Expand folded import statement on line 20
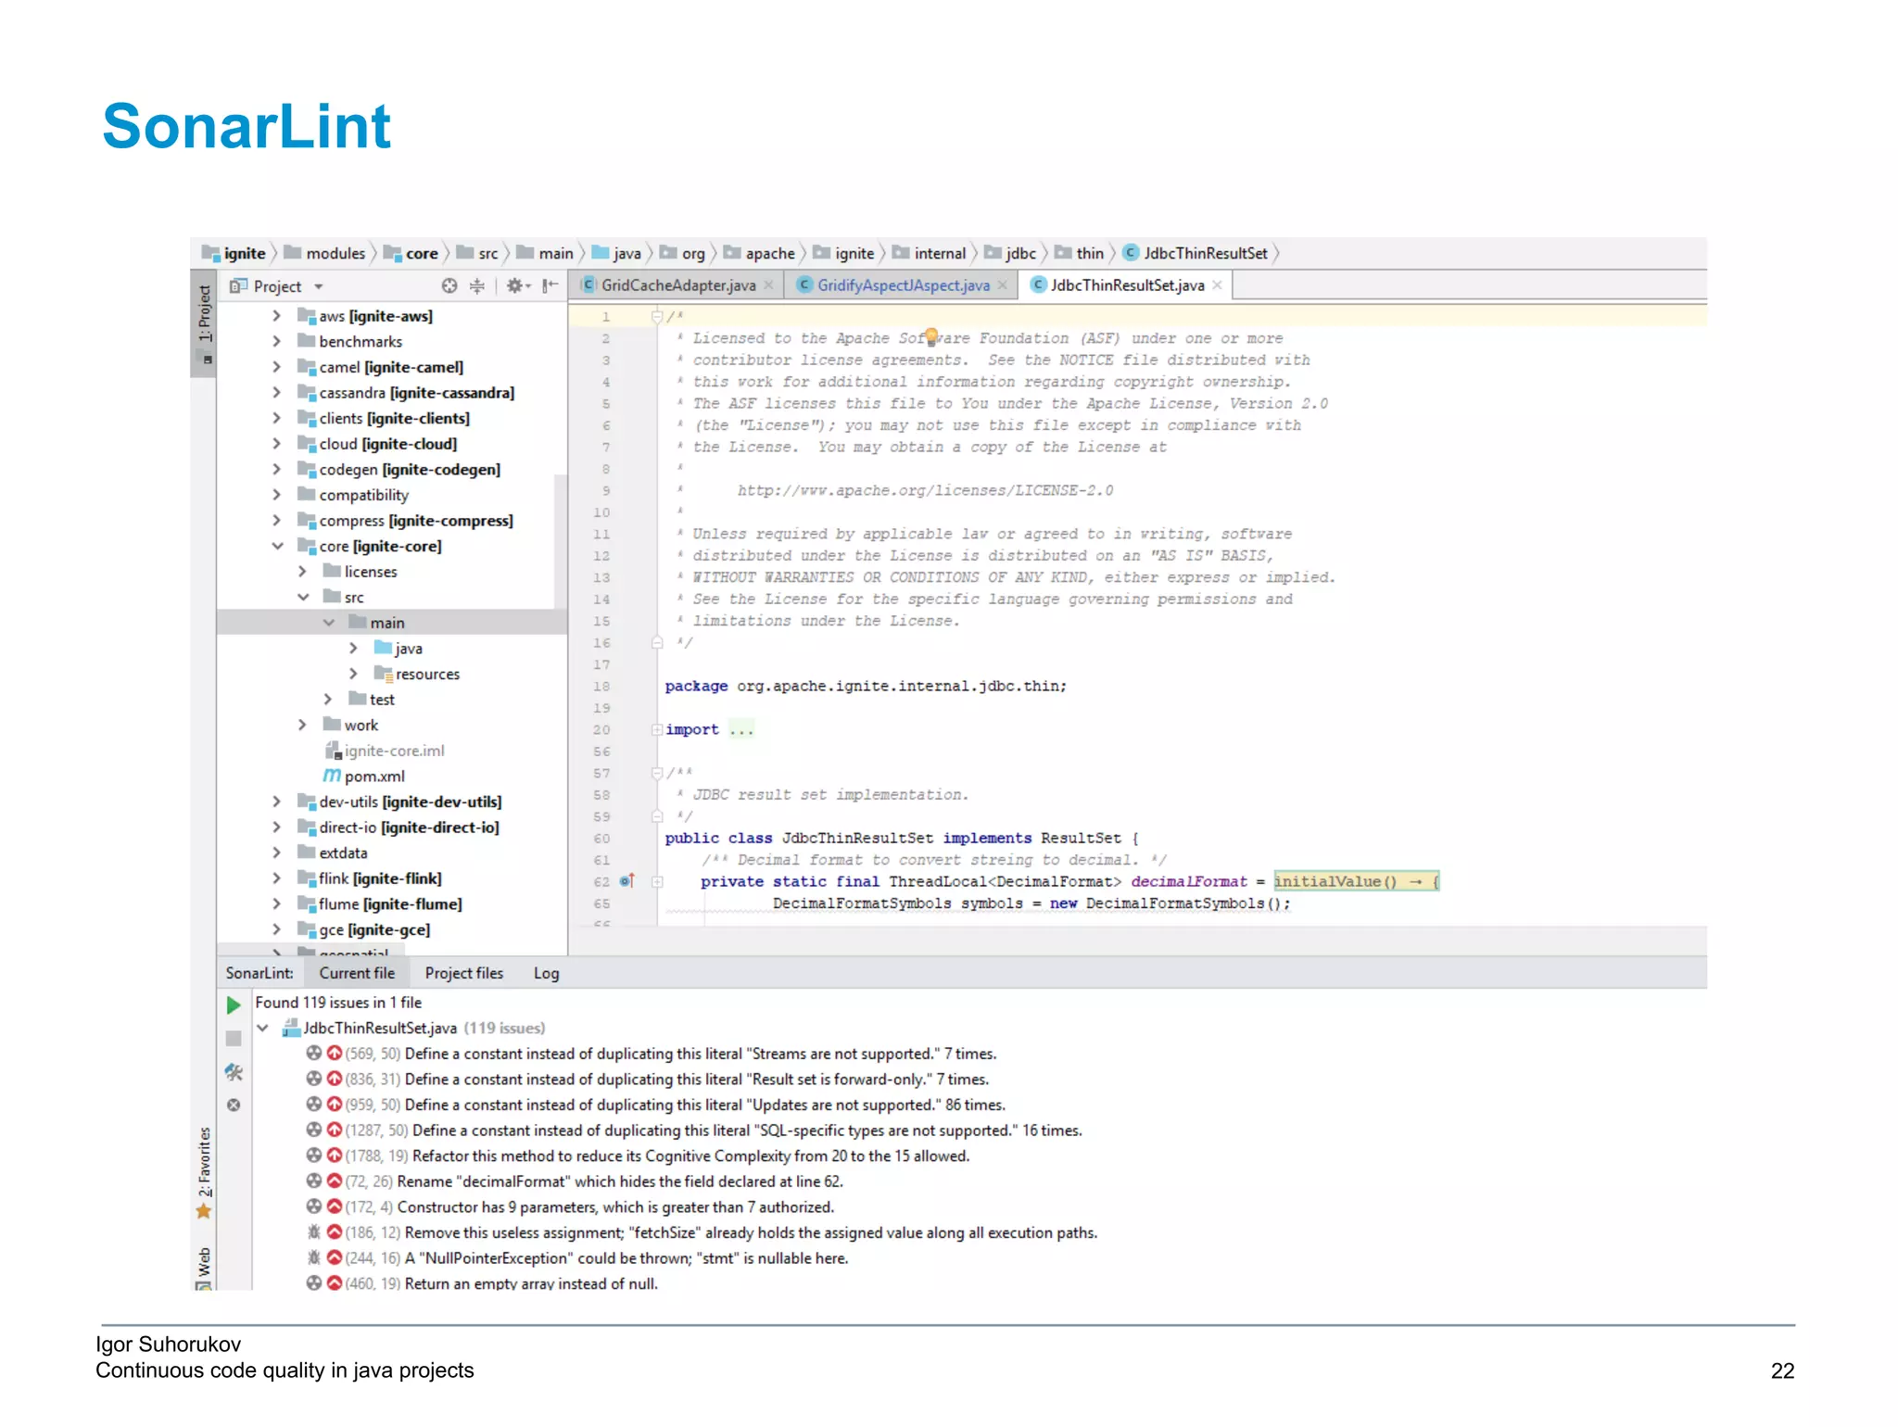 [656, 730]
